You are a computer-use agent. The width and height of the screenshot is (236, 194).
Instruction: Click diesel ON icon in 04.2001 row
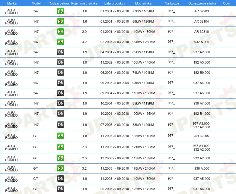point(61,52)
